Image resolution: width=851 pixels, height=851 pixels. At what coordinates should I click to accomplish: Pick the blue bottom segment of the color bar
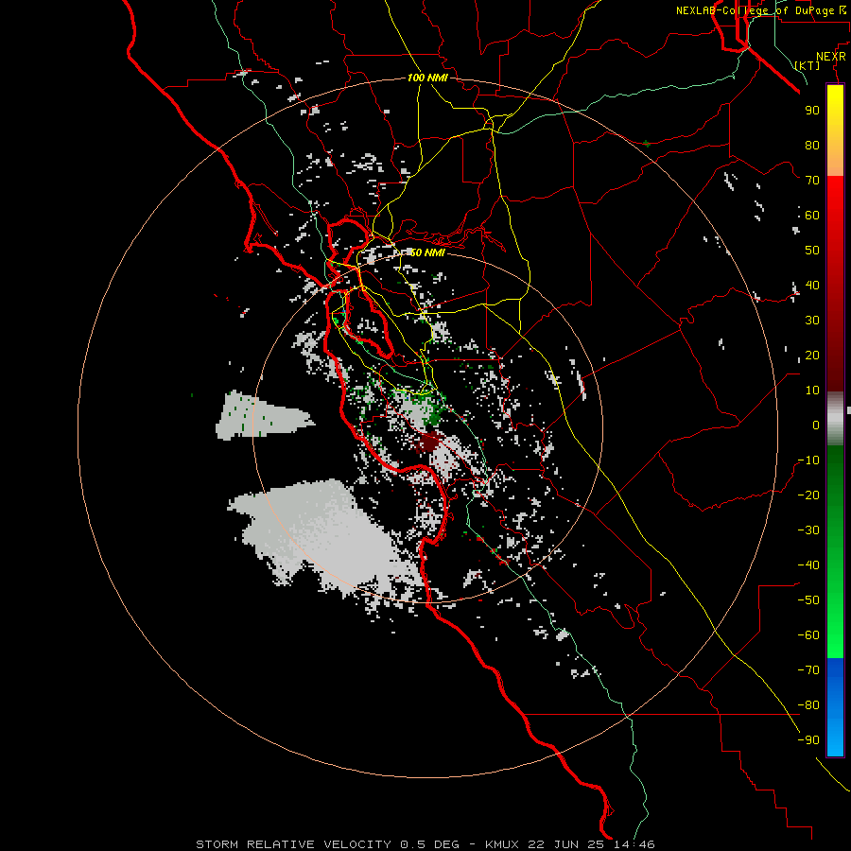(x=835, y=707)
